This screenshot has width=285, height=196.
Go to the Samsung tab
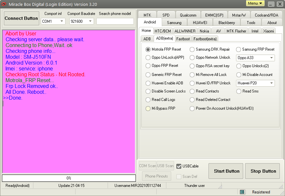(x=174, y=23)
